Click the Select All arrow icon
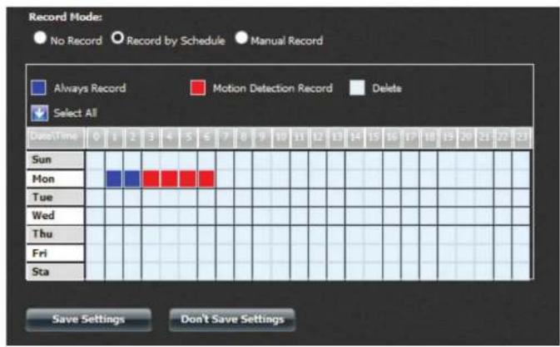 coord(39,113)
